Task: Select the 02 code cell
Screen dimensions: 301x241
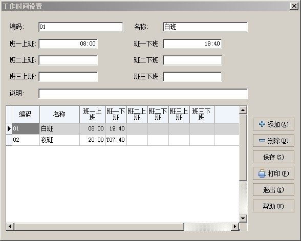Action: pos(26,140)
